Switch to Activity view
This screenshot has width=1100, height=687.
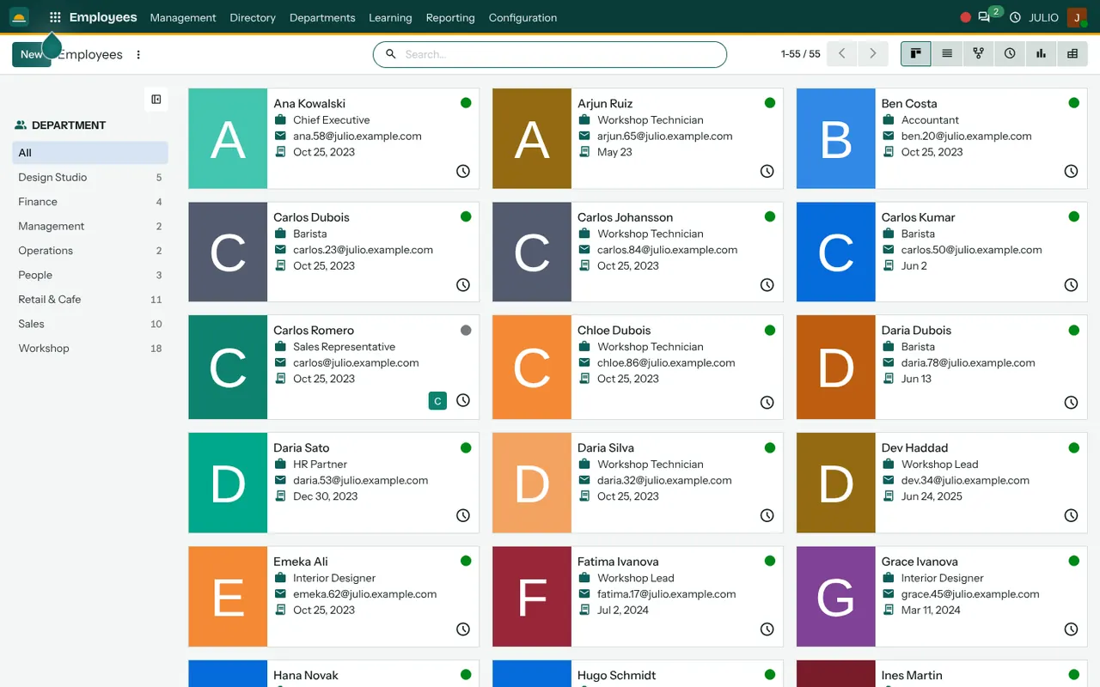(1010, 53)
